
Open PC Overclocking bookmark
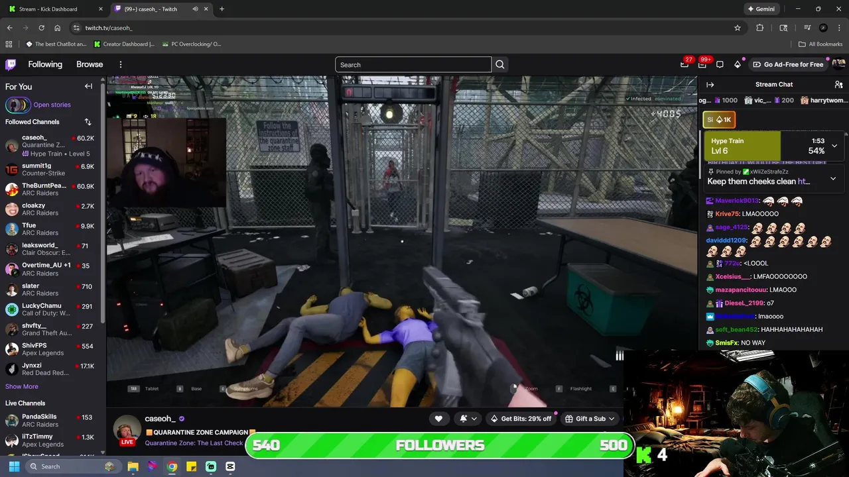coord(192,44)
